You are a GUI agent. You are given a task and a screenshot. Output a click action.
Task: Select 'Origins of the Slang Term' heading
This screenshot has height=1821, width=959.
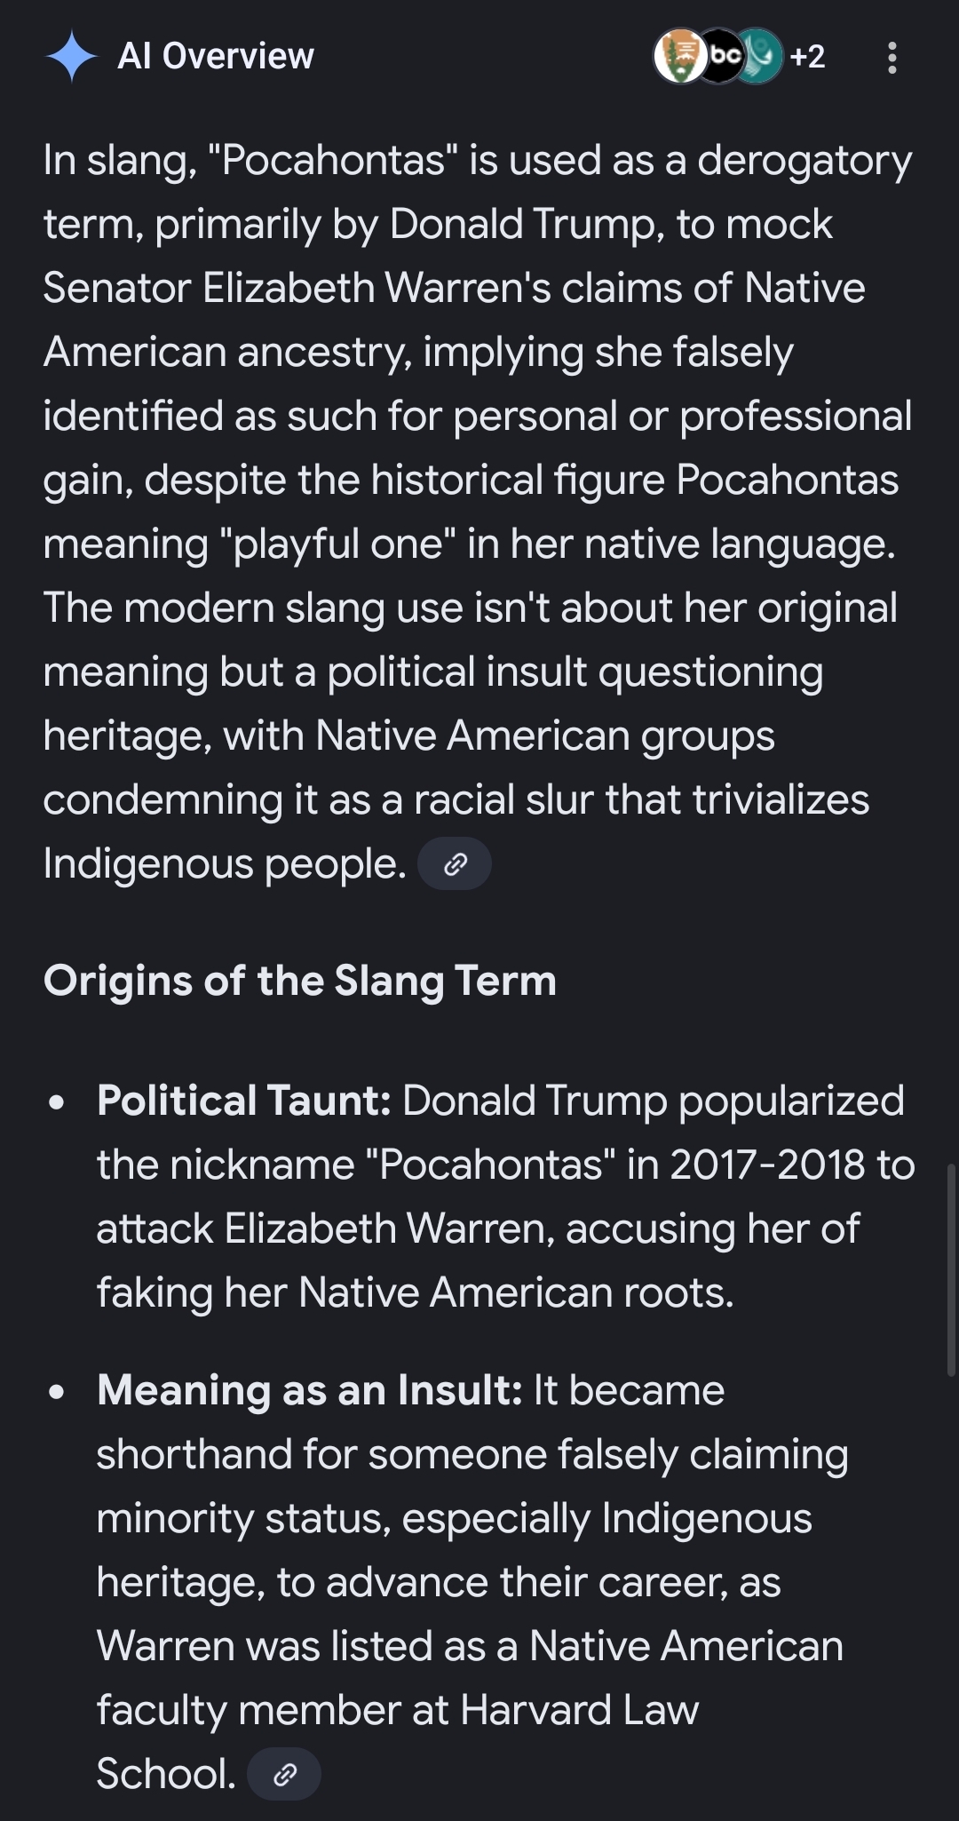(300, 982)
